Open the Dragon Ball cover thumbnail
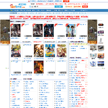The image size is (108, 108). point(50,51)
